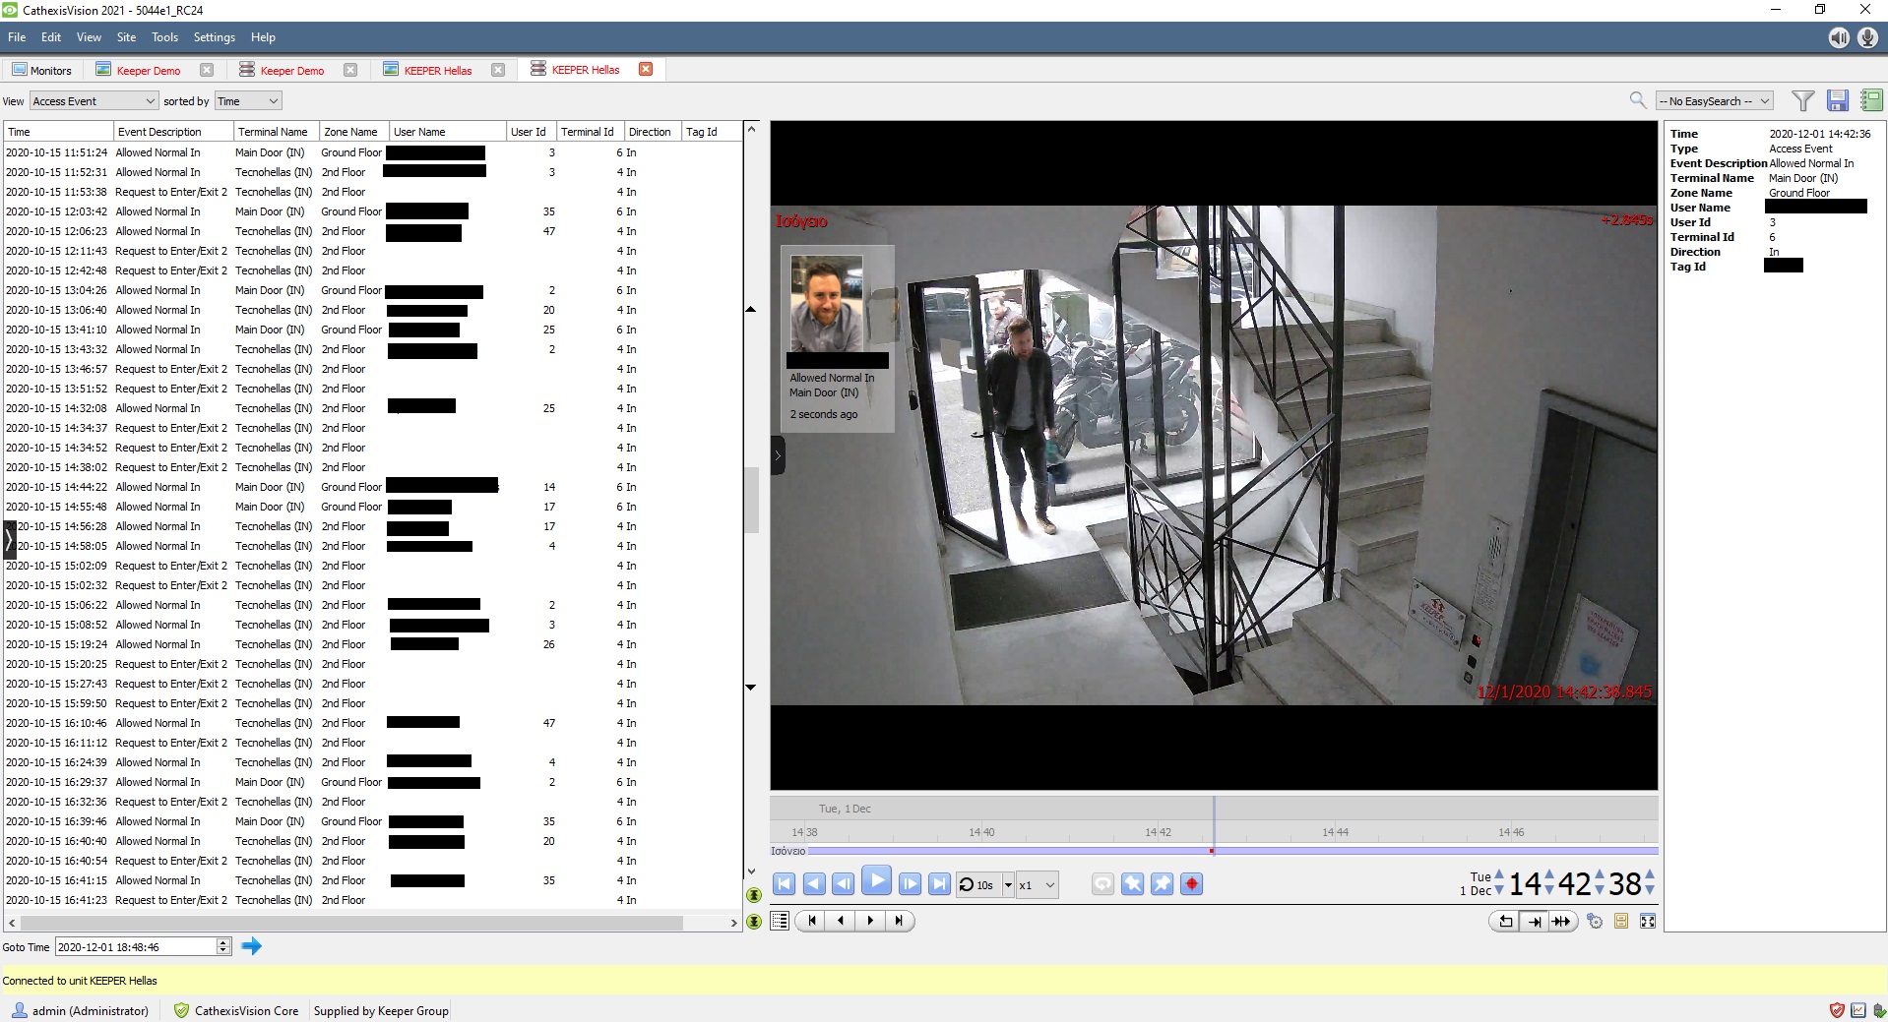Click admin (Administrator) in status bar

81,1010
